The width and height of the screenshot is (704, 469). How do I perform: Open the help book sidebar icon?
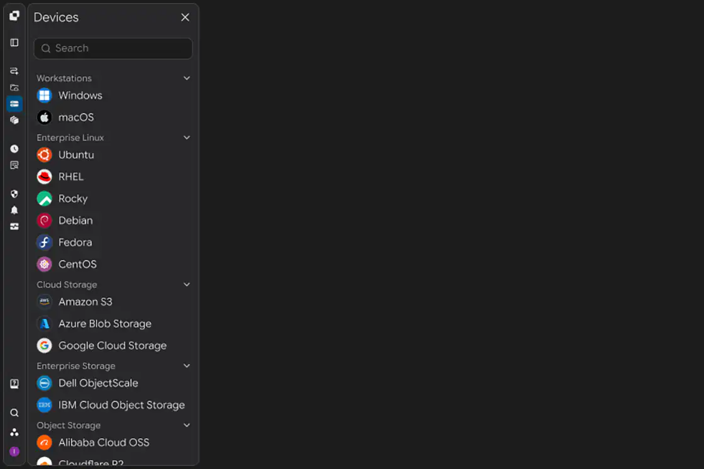pyautogui.click(x=14, y=384)
